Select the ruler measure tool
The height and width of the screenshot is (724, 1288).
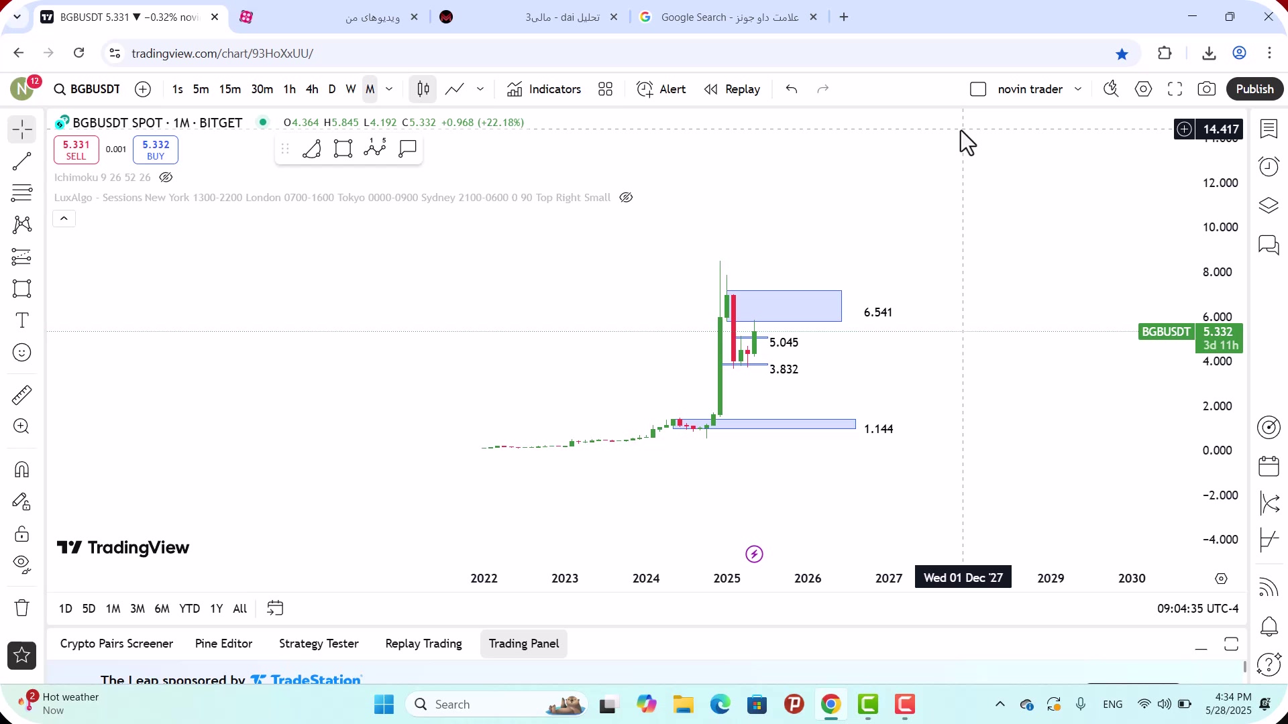[22, 395]
